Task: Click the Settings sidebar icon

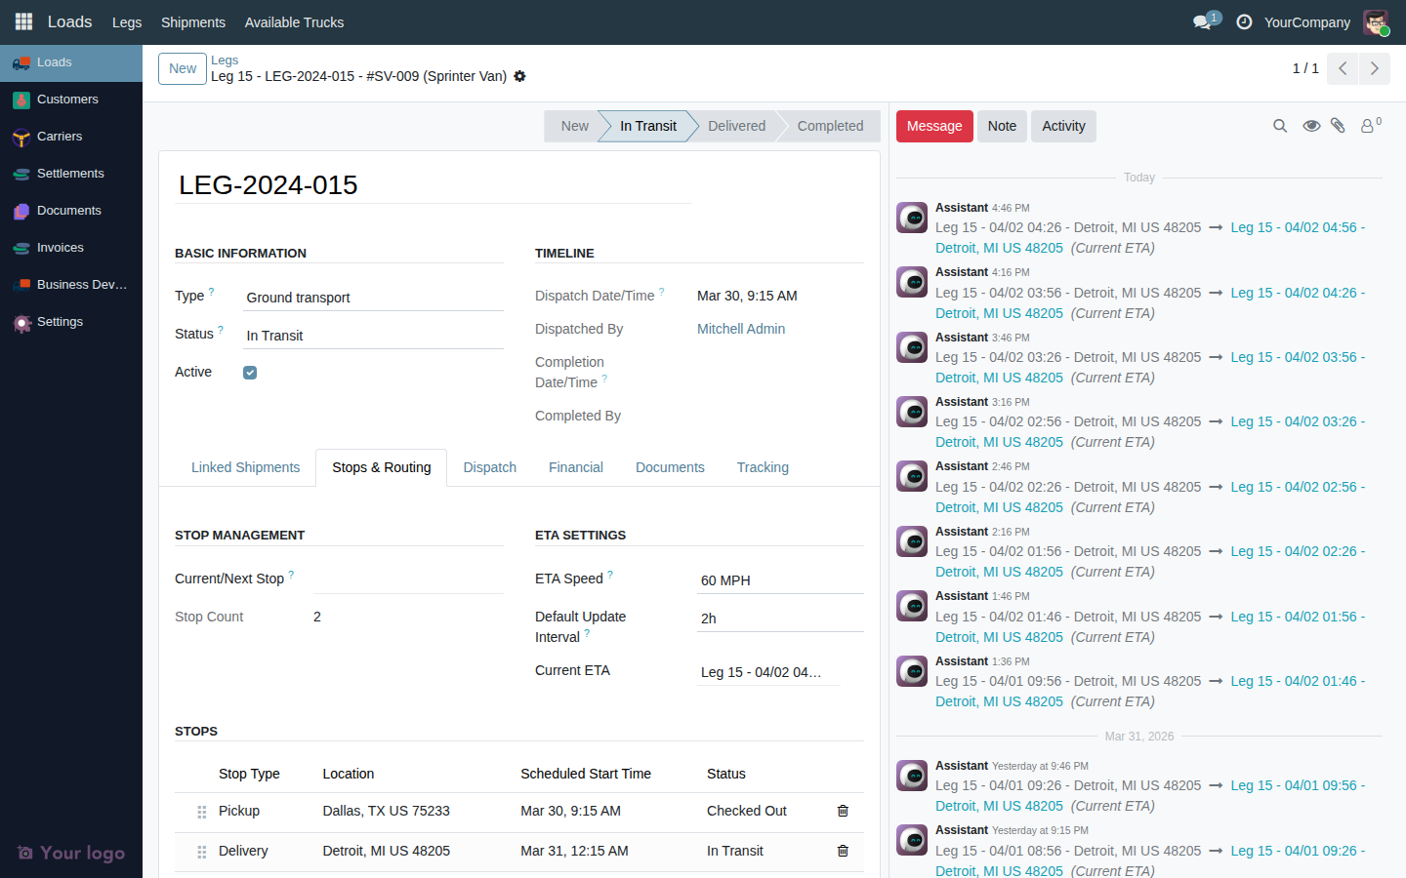Action: click(21, 322)
